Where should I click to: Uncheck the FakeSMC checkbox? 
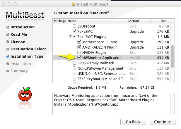74,31
